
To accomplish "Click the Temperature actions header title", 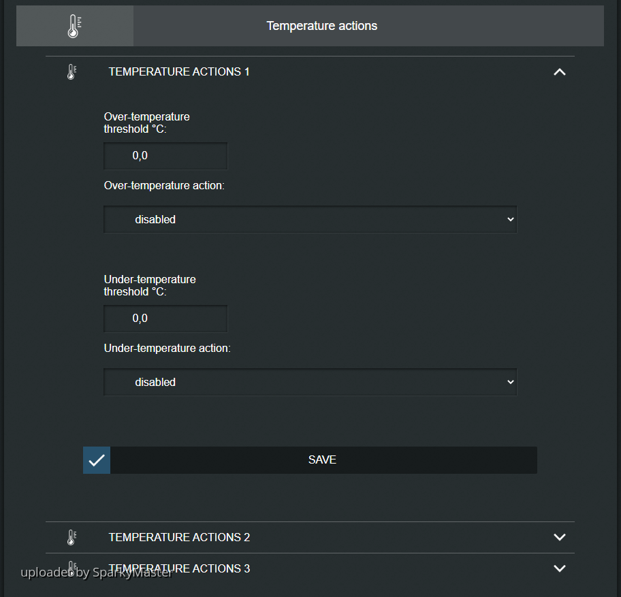I will click(x=321, y=26).
